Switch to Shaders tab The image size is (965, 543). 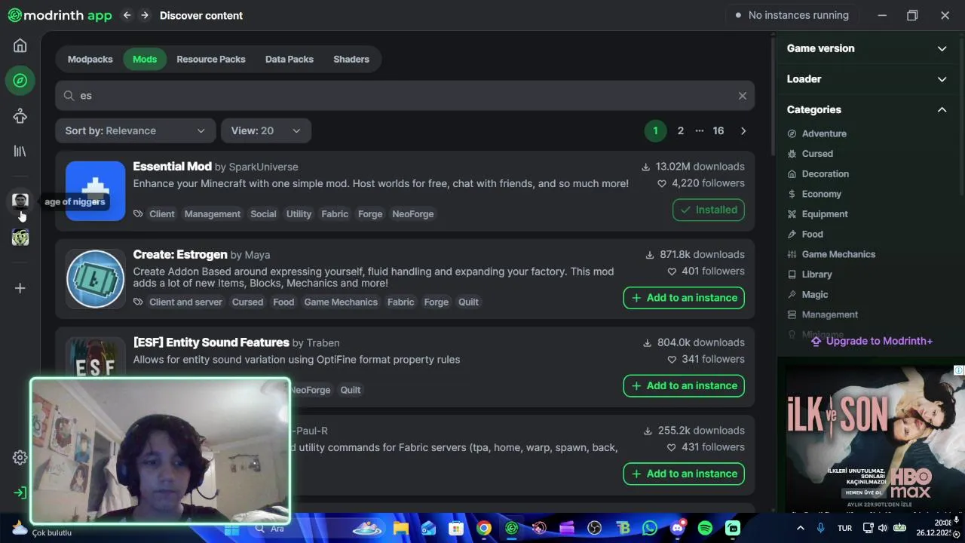coord(351,59)
